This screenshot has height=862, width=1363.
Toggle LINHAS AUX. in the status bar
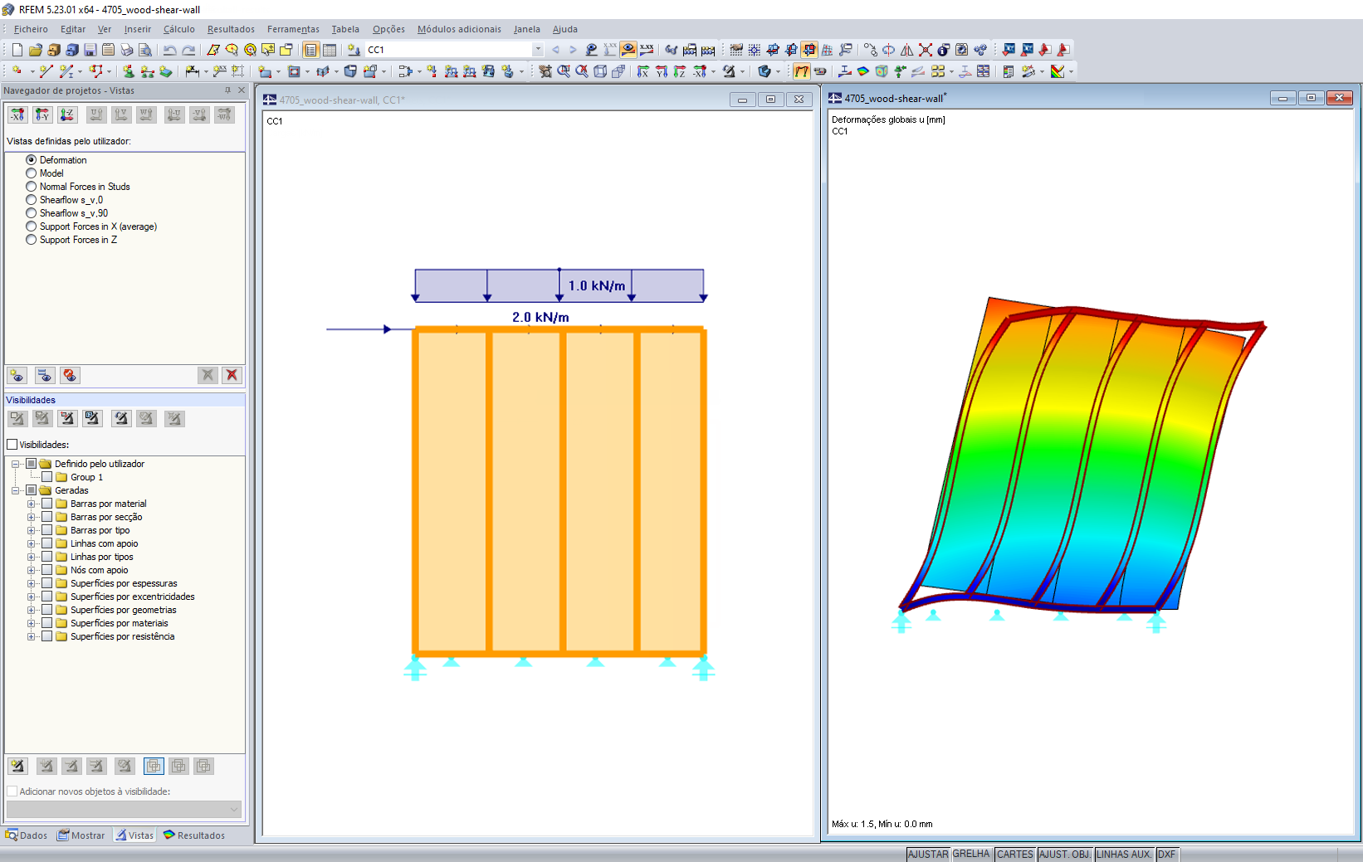click(1124, 855)
